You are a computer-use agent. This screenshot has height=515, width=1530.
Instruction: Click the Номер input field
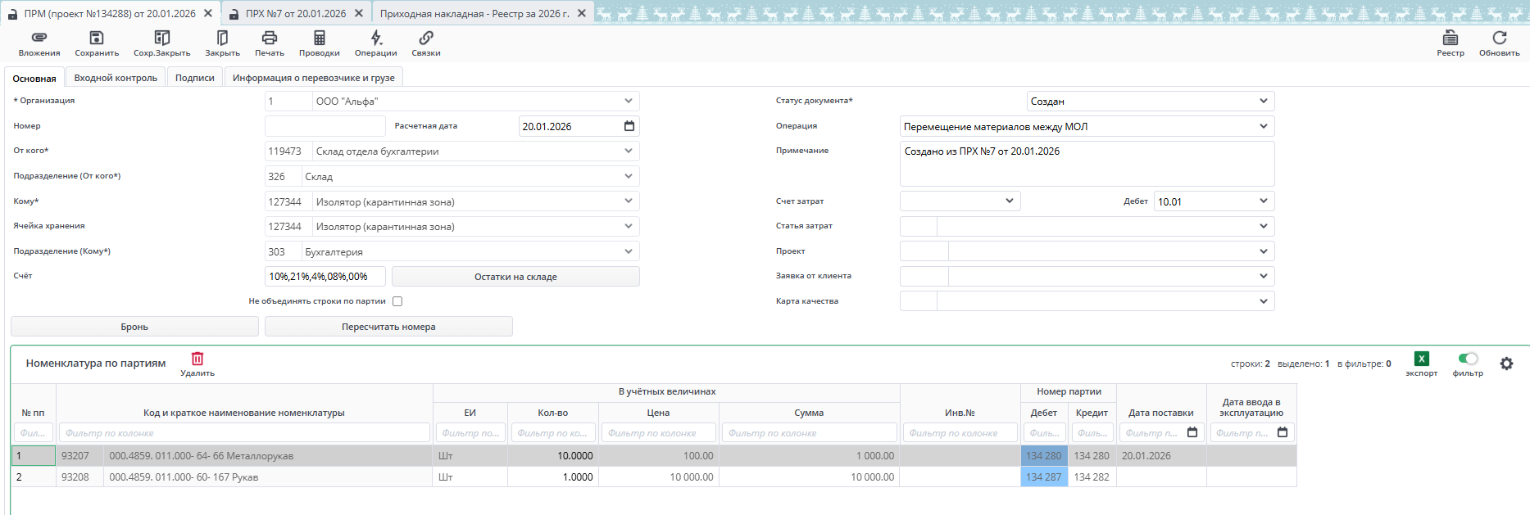point(325,126)
